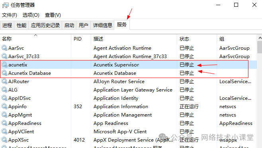The width and height of the screenshot is (262, 148).
Task: Click the vertical scrollbar thumb
Action: point(260,47)
